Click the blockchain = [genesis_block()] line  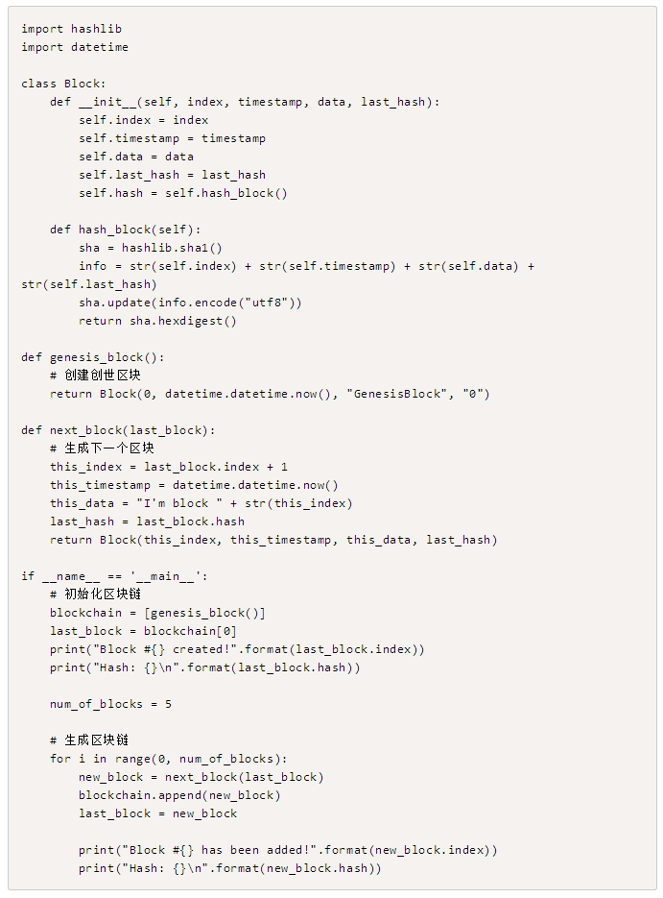[x=158, y=613]
